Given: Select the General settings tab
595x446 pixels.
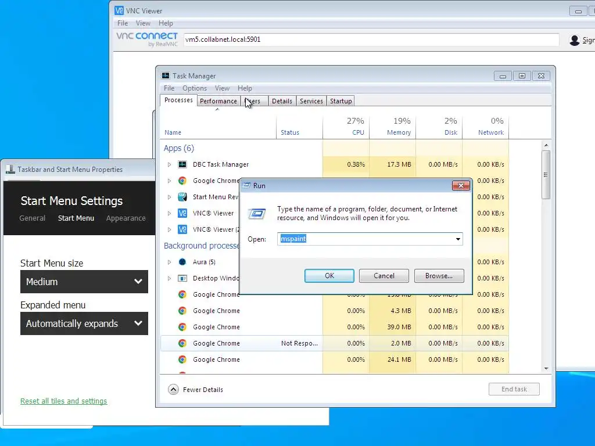Looking at the screenshot, I should (33, 218).
